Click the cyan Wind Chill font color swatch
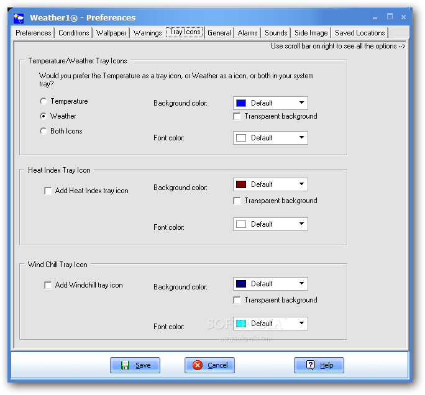Viewport: 425px width, 395px height. click(241, 324)
